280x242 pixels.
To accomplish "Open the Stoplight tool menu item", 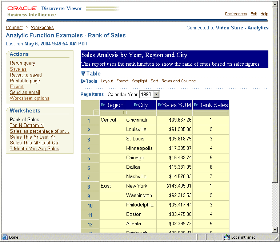I will pyautogui.click(x=140, y=81).
